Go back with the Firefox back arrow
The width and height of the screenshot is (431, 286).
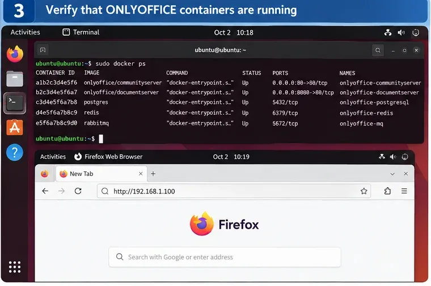coord(45,191)
